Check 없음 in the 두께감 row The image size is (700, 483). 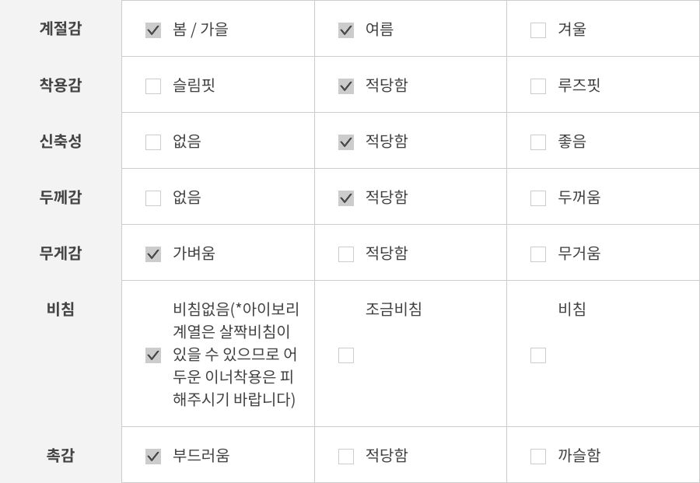point(153,198)
